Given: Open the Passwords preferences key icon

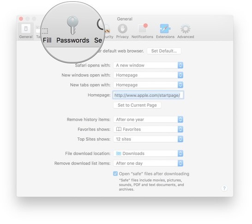Looking at the screenshot, I should point(72,25).
